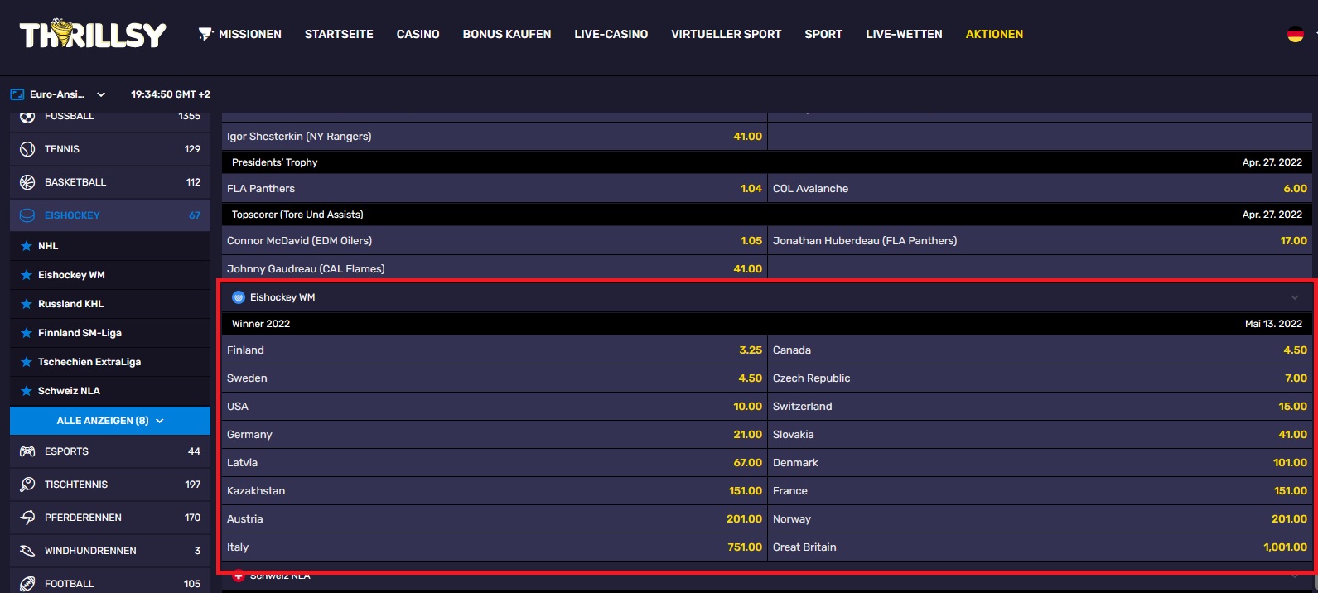
Task: Bet on Germany at 21.00
Action: tap(495, 435)
